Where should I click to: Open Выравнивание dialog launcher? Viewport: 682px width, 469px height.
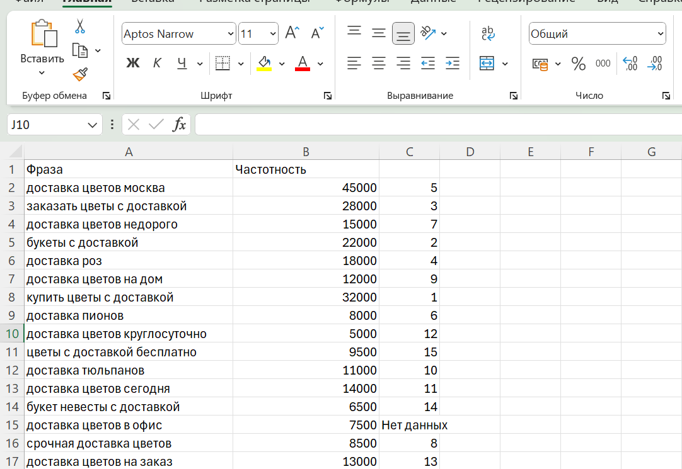pyautogui.click(x=514, y=96)
